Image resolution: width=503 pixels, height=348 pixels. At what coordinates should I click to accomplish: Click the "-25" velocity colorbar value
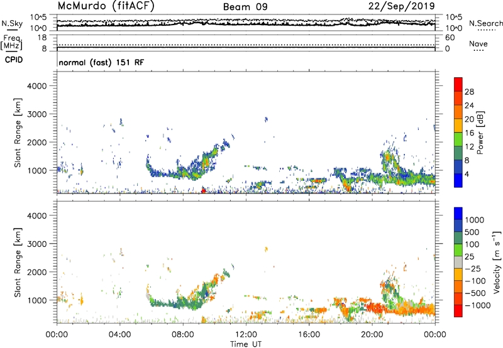coord(472,268)
